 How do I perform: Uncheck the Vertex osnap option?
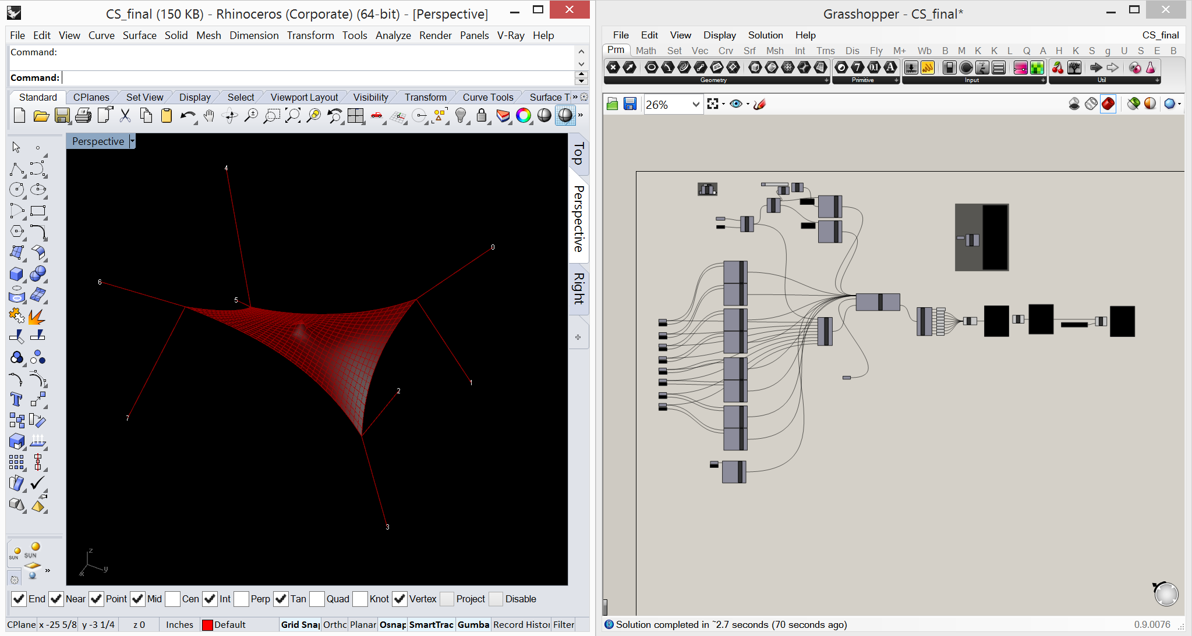pos(400,599)
